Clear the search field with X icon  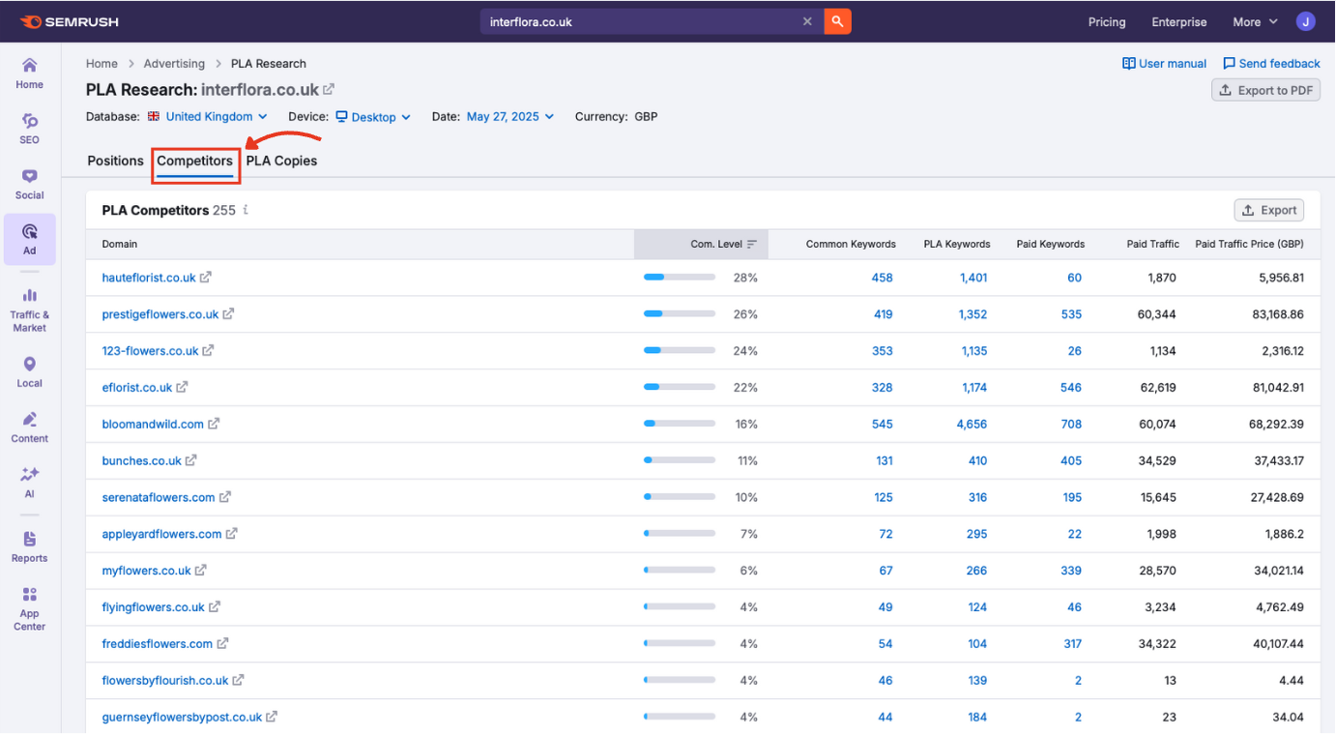(x=807, y=21)
